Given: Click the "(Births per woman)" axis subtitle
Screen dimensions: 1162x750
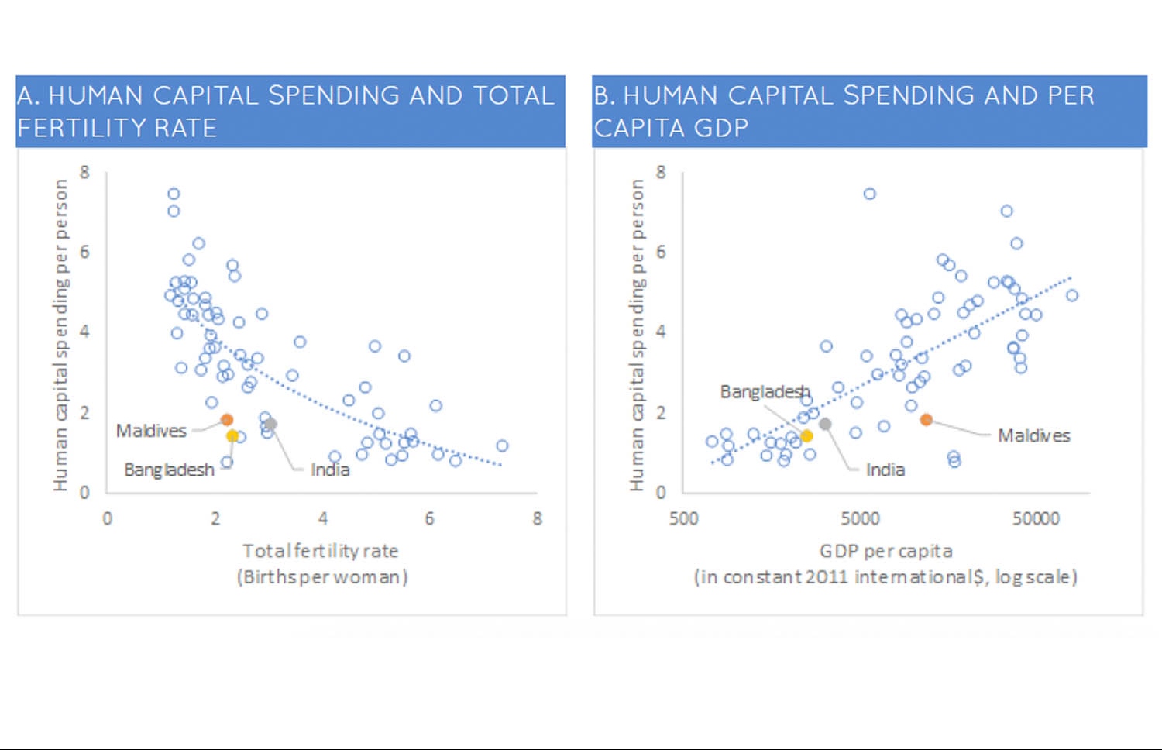Looking at the screenshot, I should point(322,577).
